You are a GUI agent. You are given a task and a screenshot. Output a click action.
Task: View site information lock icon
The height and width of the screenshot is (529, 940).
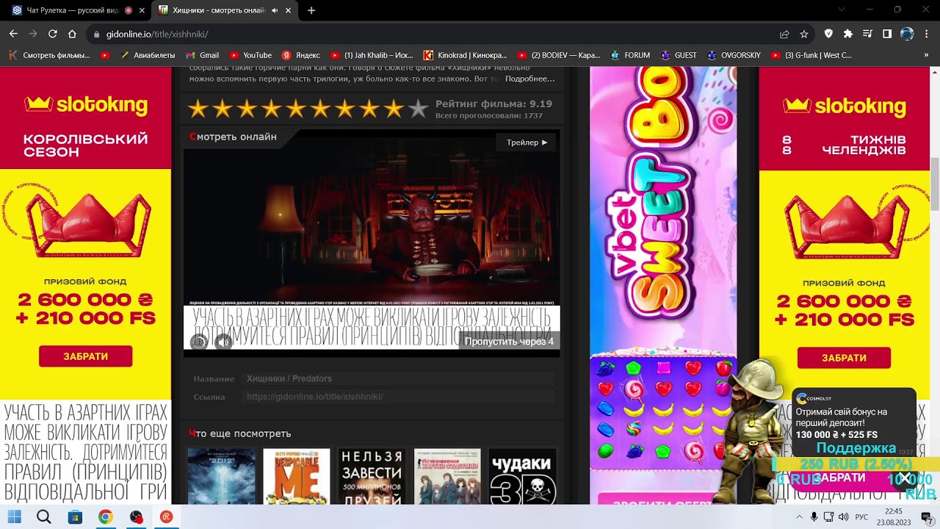click(96, 34)
